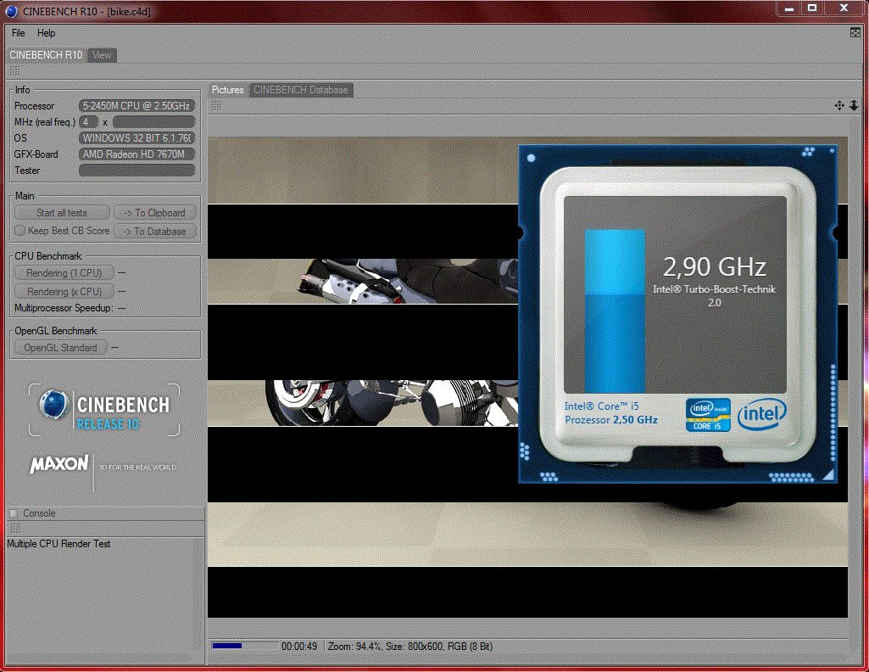
Task: Click the MHz real freq value field
Action: click(154, 122)
